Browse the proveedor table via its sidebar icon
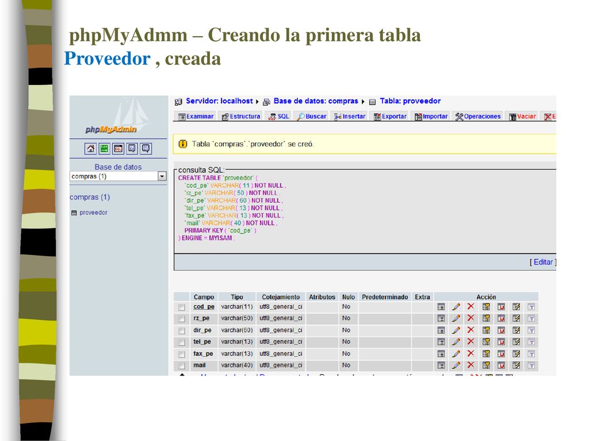The width and height of the screenshot is (589, 441). click(74, 213)
